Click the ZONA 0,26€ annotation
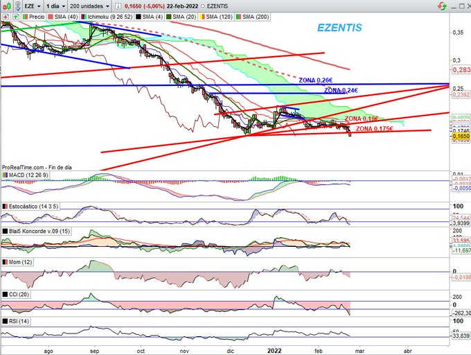The width and height of the screenshot is (471, 355). [x=315, y=80]
